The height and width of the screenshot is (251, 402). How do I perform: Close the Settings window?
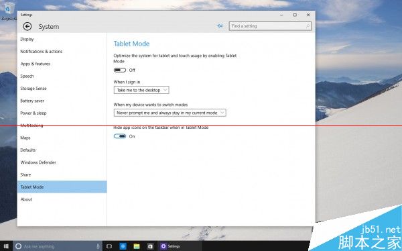[308, 15]
